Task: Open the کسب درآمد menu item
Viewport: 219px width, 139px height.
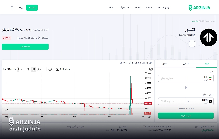Action: (x=124, y=8)
